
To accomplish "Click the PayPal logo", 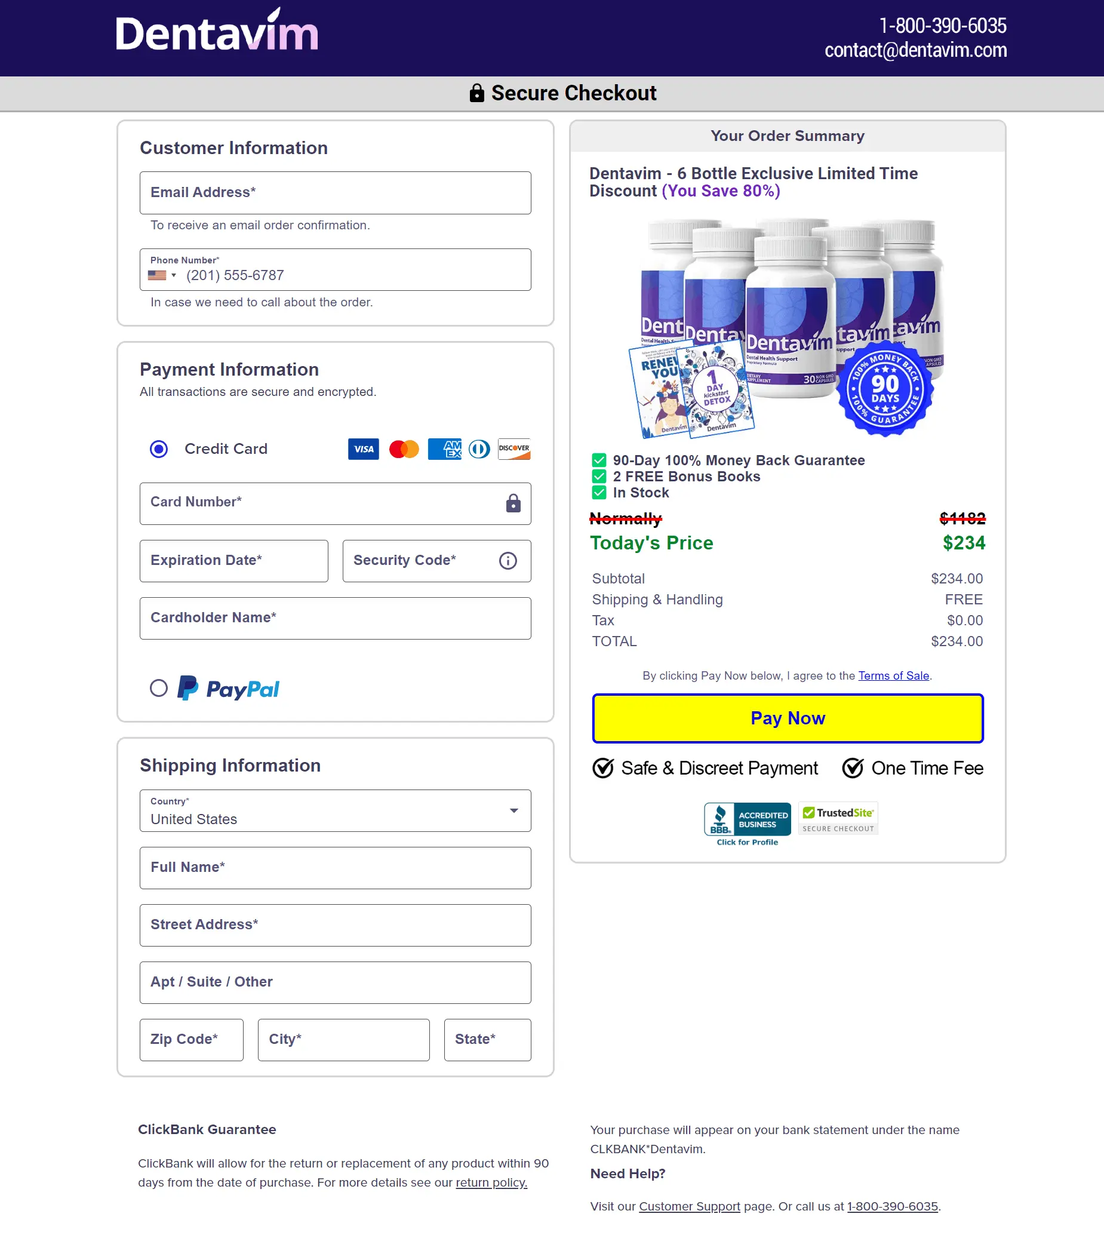I will [228, 689].
